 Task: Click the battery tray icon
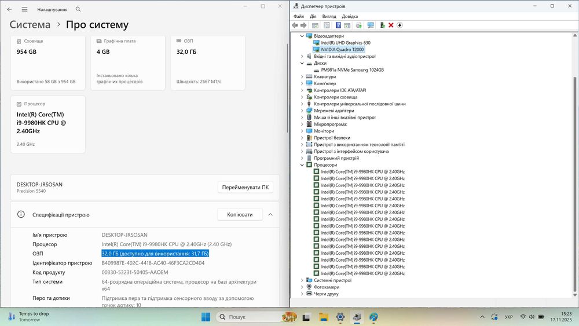coord(541,317)
